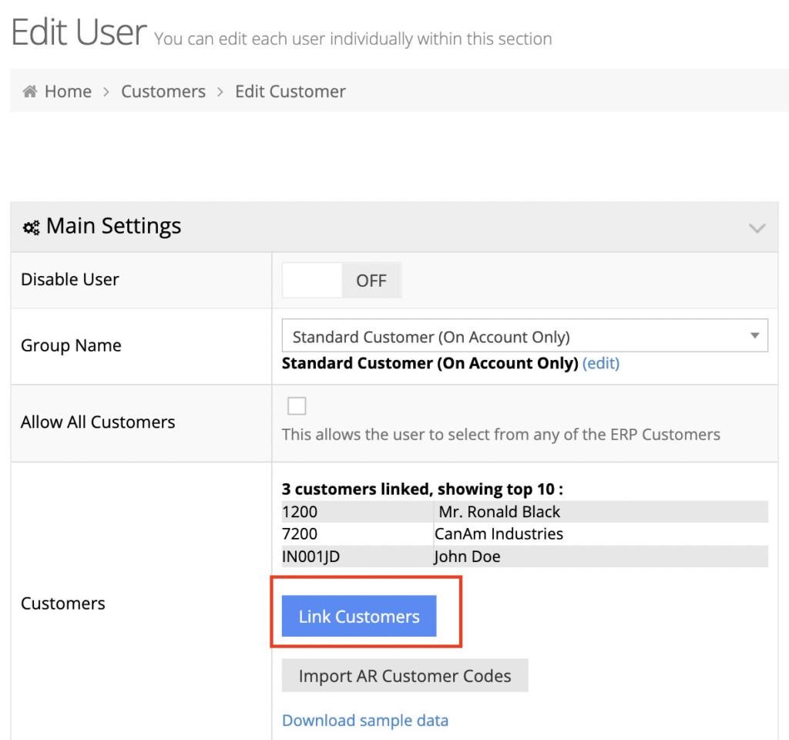Collapse the Main Settings panel chevron
The height and width of the screenshot is (740, 789).
click(757, 228)
